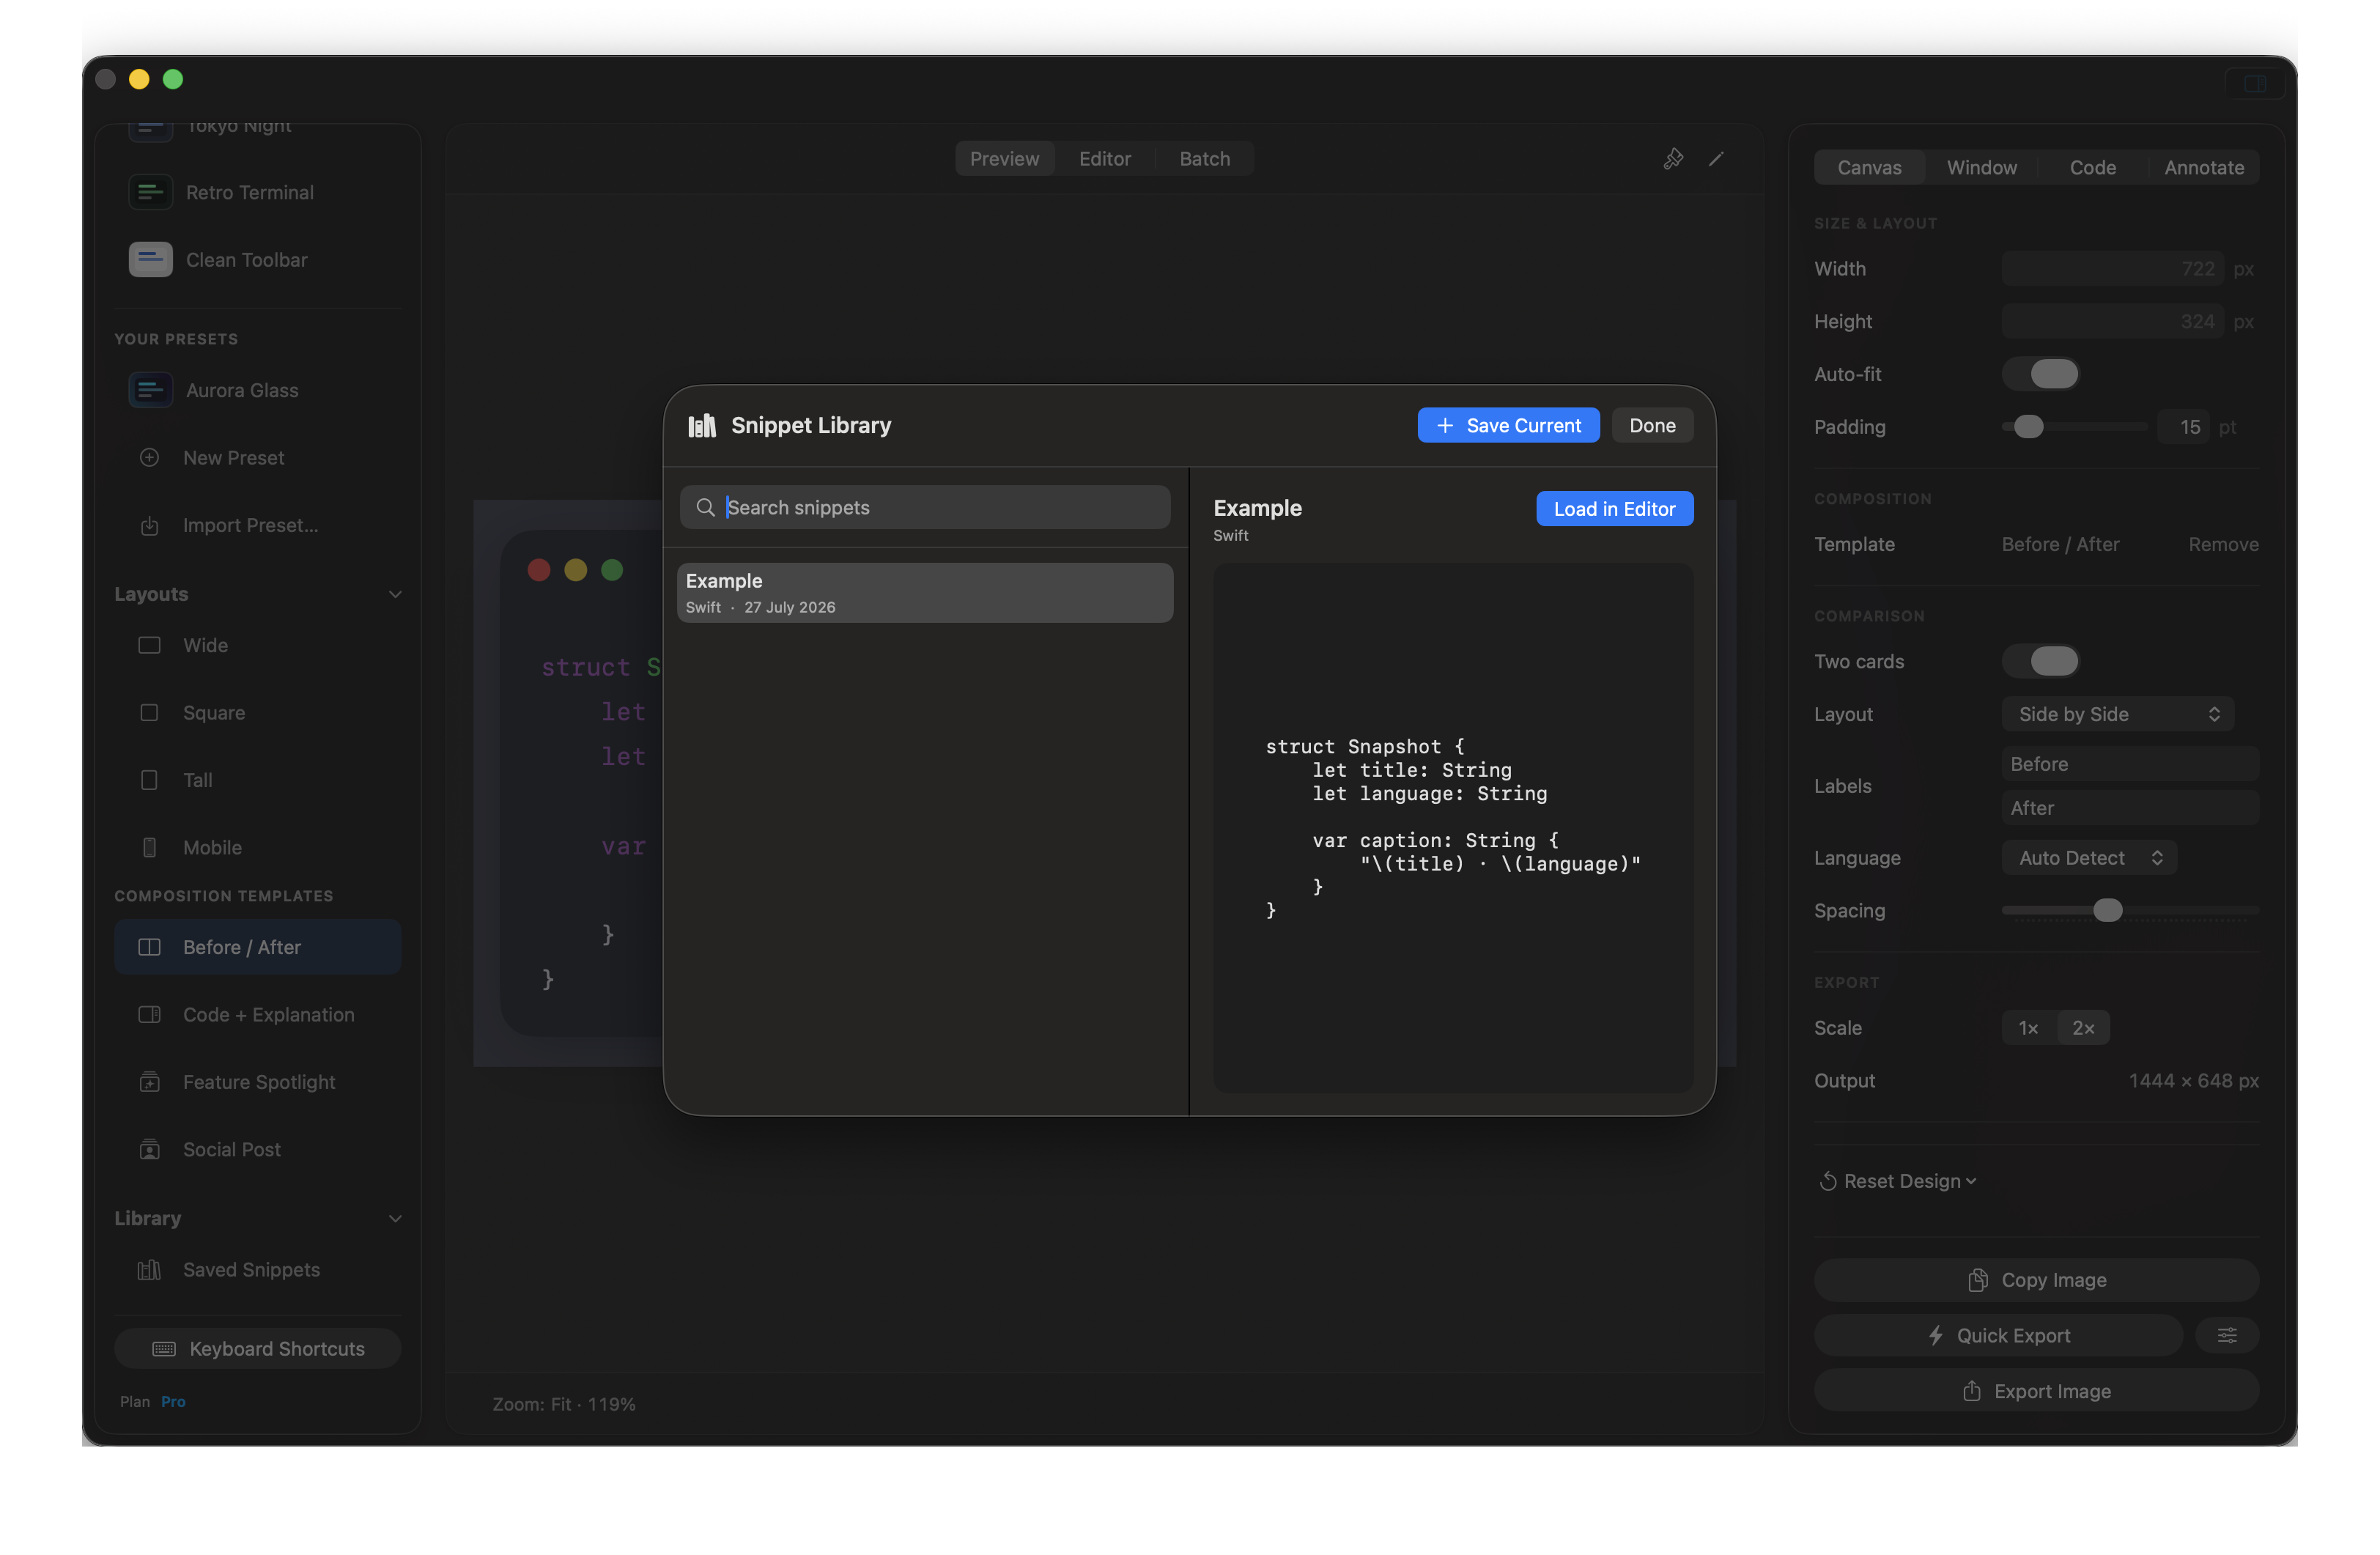Open the Layout Side by Side dropdown

2117,715
